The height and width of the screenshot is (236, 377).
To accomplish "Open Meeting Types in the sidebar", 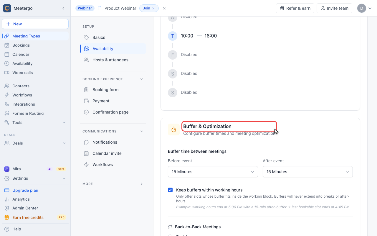I will [x=35, y=36].
